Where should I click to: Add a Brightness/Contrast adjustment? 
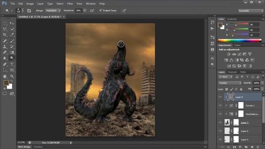click(229, 54)
